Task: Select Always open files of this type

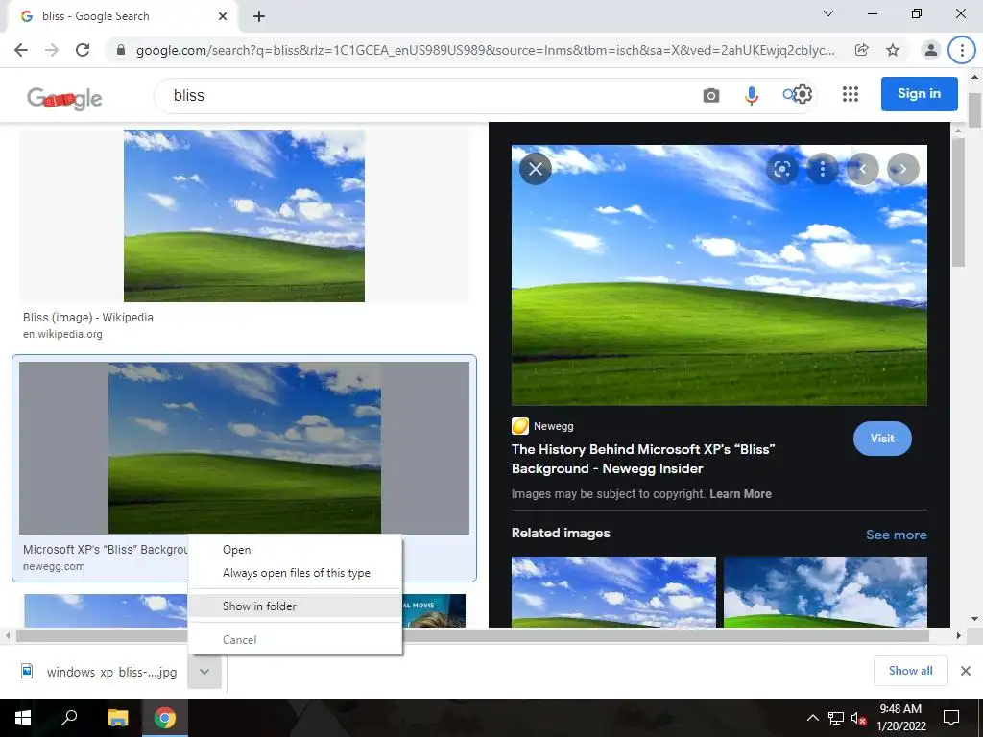Action: [295, 573]
